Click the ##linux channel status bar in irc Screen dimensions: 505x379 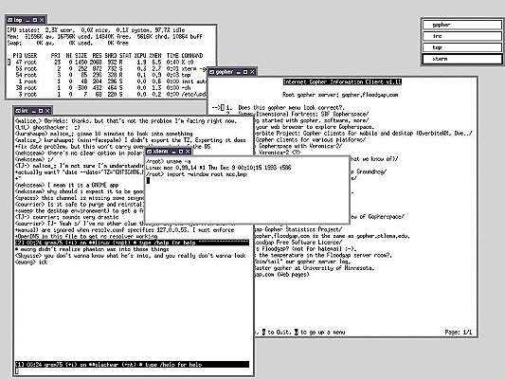click(132, 243)
